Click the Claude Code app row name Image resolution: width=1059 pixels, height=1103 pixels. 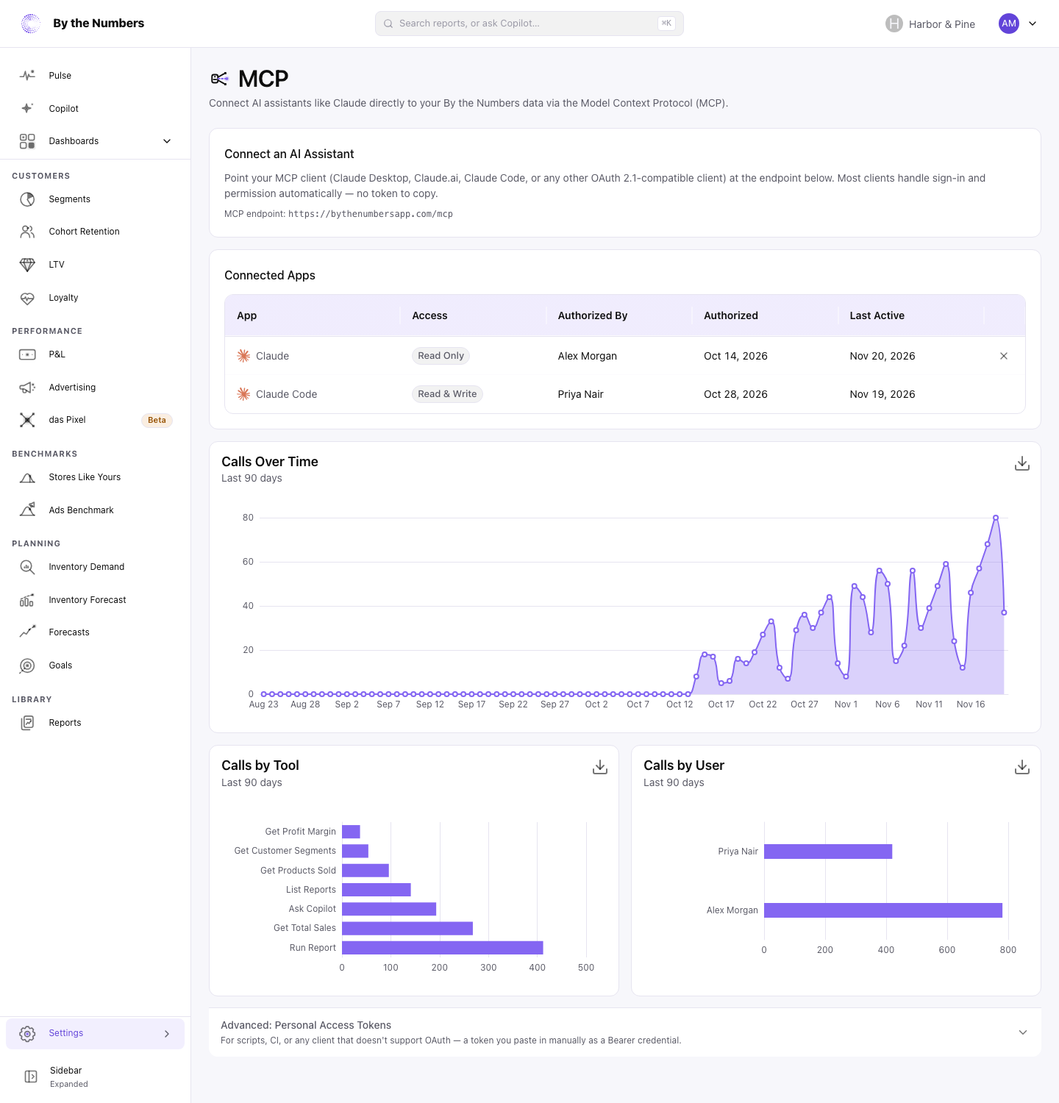point(286,394)
